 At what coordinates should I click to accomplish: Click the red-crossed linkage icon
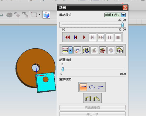click(x=103, y=50)
